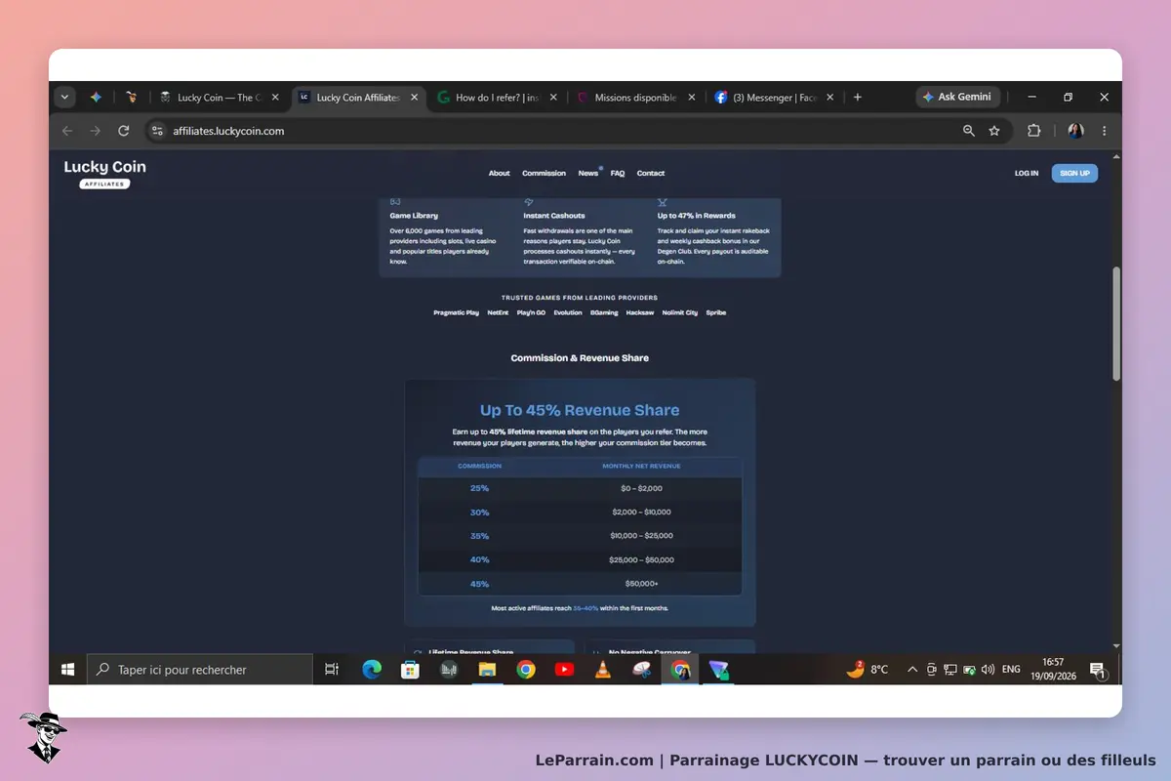Screen dimensions: 1171x781
Task: Bookmark this page with the star
Action: (994, 131)
